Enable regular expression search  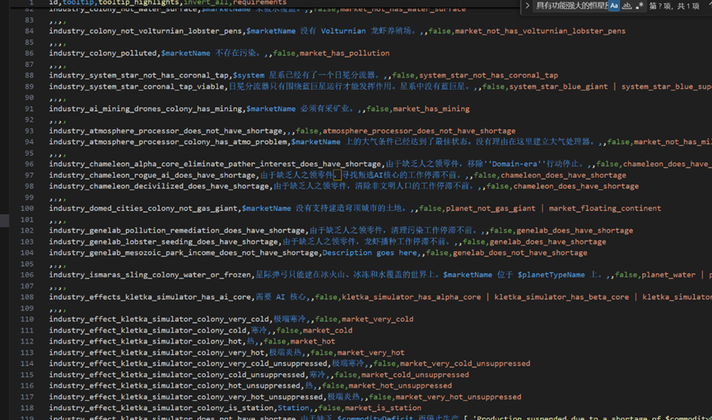point(640,6)
